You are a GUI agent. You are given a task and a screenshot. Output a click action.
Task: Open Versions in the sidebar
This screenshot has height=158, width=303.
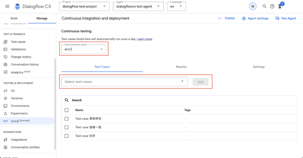click(16, 98)
